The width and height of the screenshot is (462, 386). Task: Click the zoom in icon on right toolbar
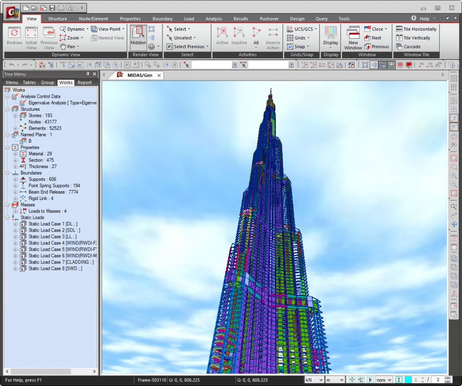point(454,176)
